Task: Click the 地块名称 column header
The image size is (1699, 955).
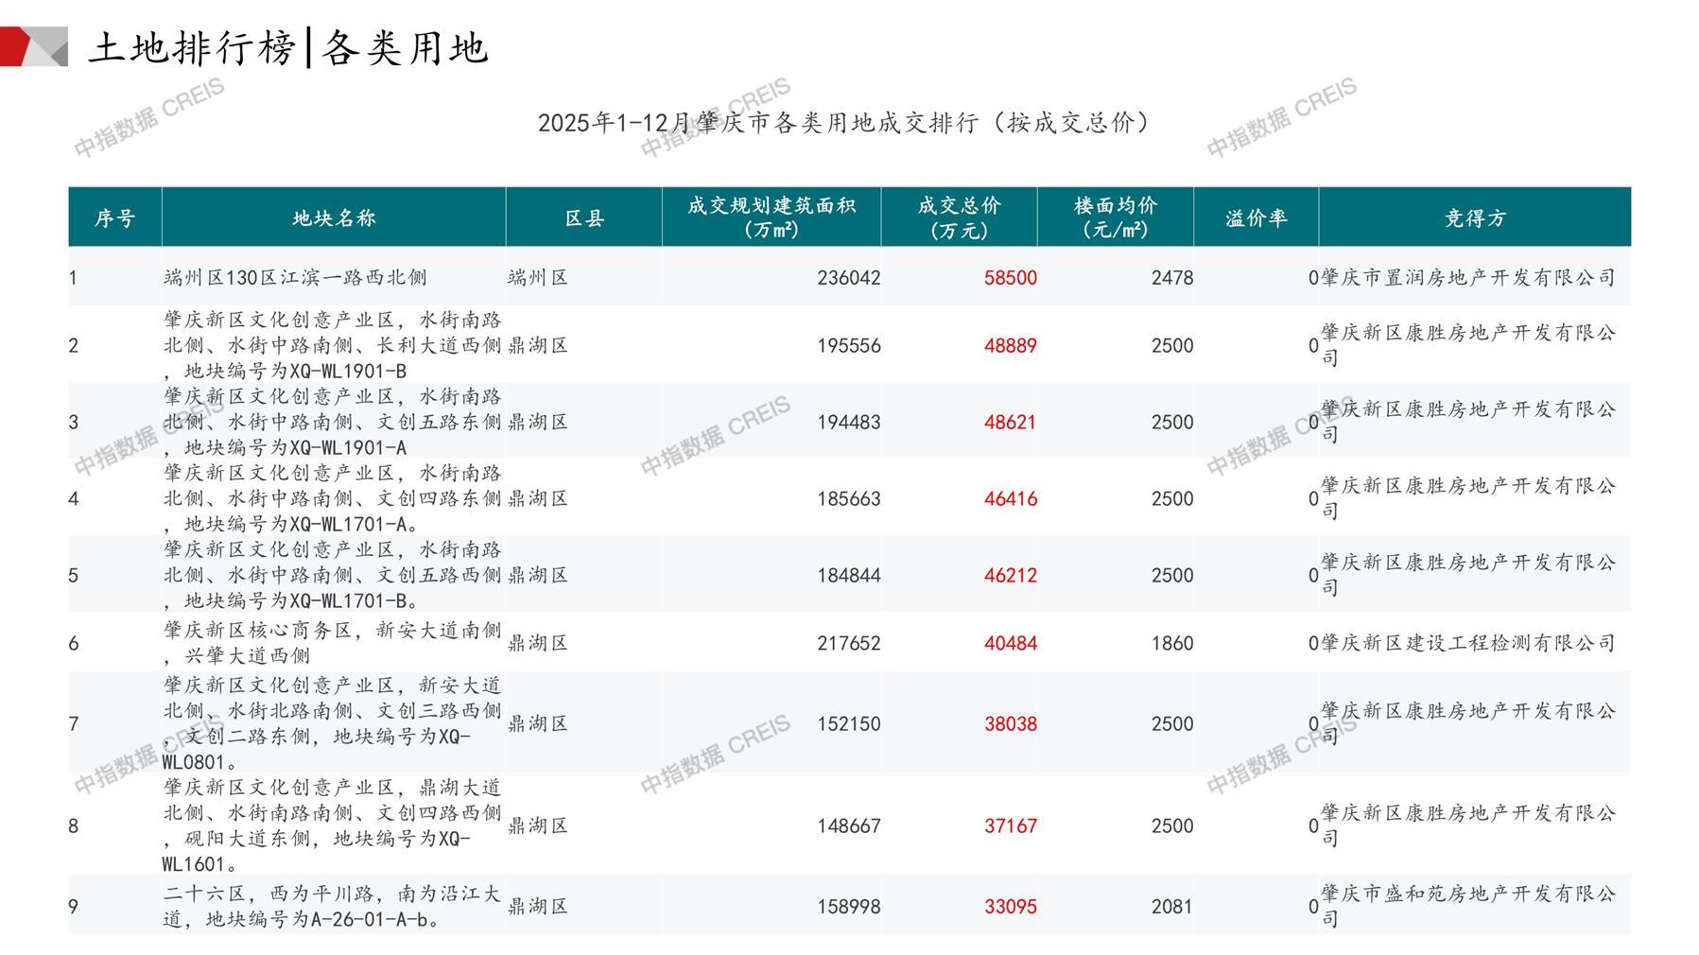Action: pos(334,218)
